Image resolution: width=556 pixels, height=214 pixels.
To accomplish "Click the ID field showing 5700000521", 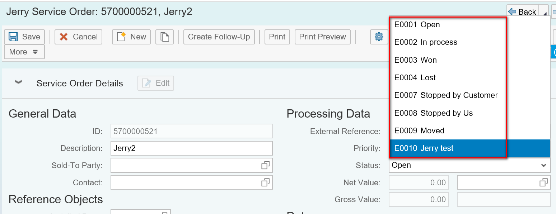I will [192, 131].
